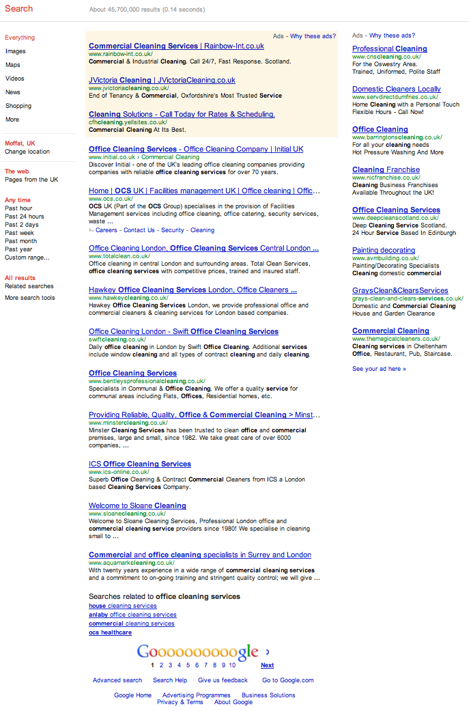Filter results to Past month

[x=21, y=241]
